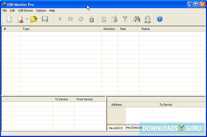Open the Edit menu

click(x=12, y=11)
